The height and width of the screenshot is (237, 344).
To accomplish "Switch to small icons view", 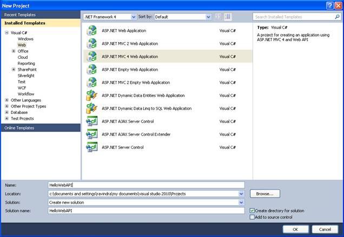I will [219, 17].
